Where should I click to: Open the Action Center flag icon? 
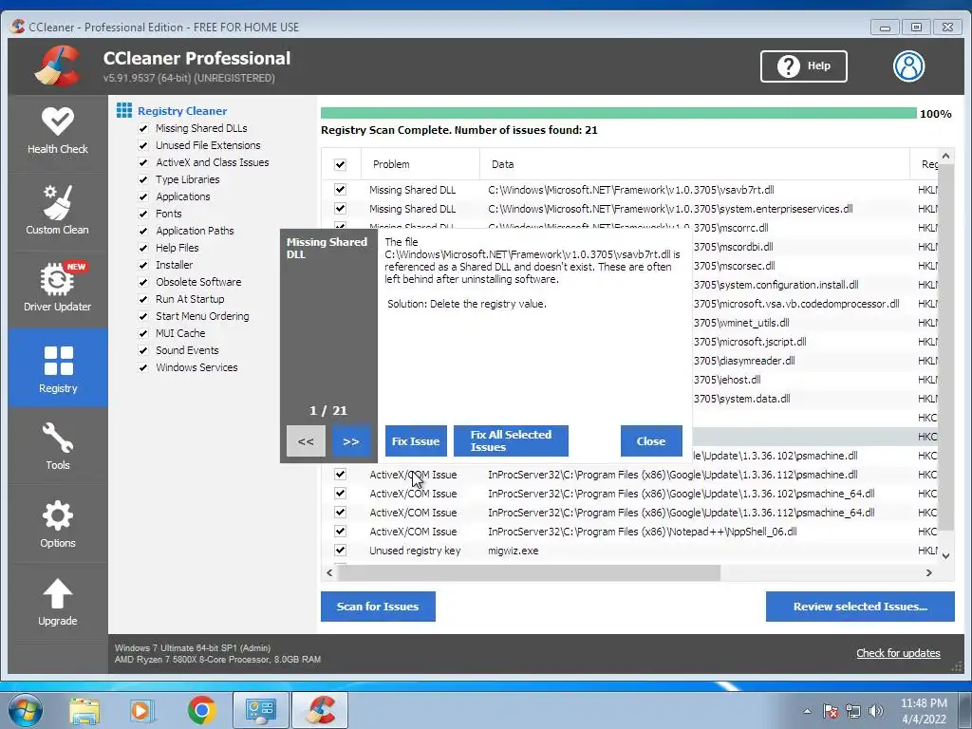tap(831, 711)
